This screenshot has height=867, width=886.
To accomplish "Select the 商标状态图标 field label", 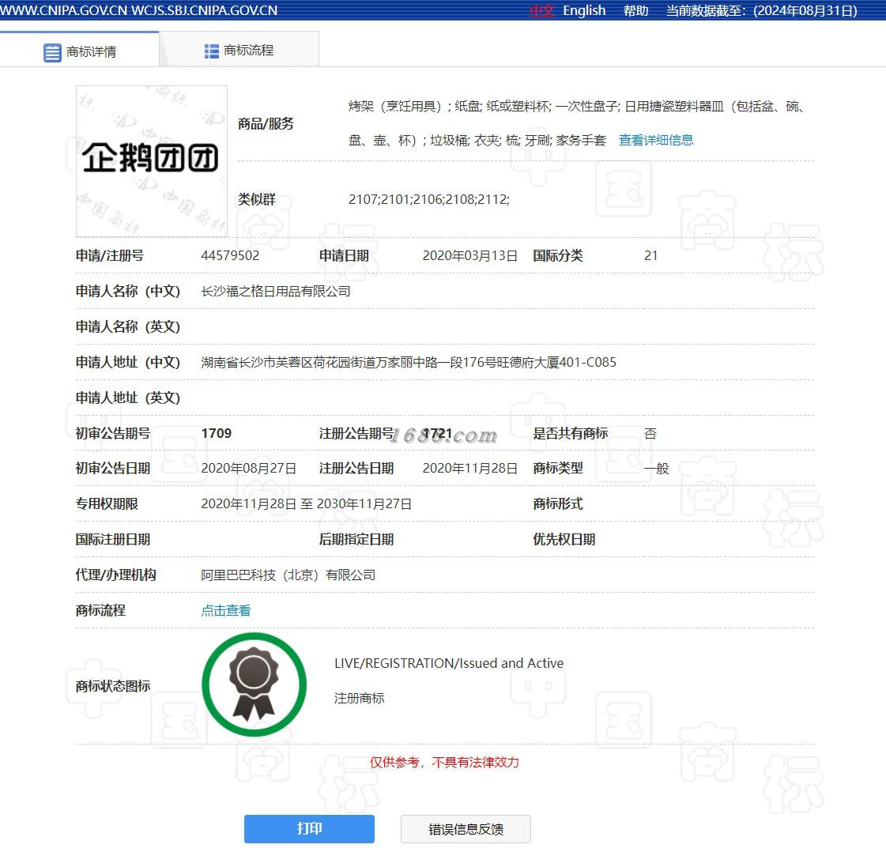I will click(113, 686).
